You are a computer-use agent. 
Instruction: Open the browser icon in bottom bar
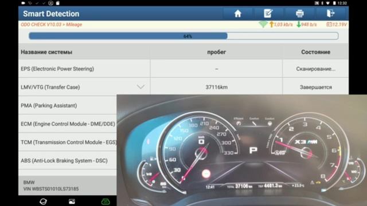point(44,201)
